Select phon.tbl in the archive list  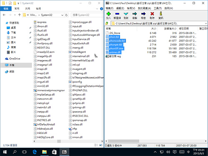point(114,37)
